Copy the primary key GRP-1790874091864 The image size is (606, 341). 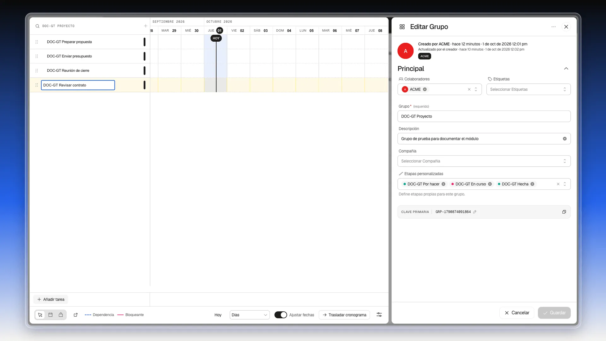click(564, 212)
